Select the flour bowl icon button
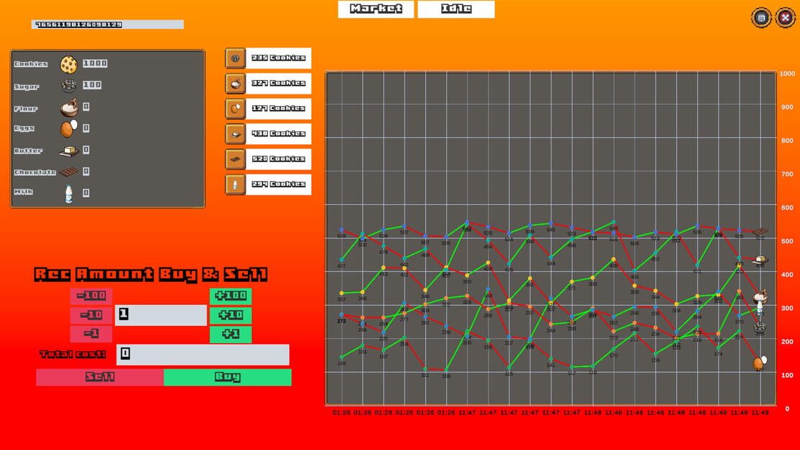 235,83
